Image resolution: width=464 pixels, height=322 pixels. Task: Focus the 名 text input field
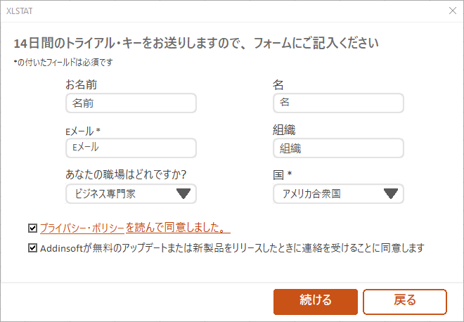[x=338, y=103]
